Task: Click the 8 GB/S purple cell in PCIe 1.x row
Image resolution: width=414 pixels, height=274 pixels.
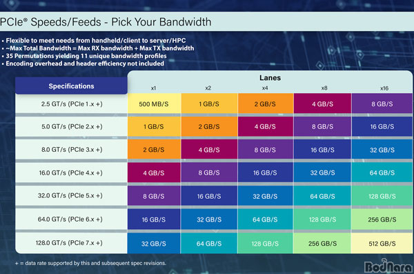Action: point(382,104)
